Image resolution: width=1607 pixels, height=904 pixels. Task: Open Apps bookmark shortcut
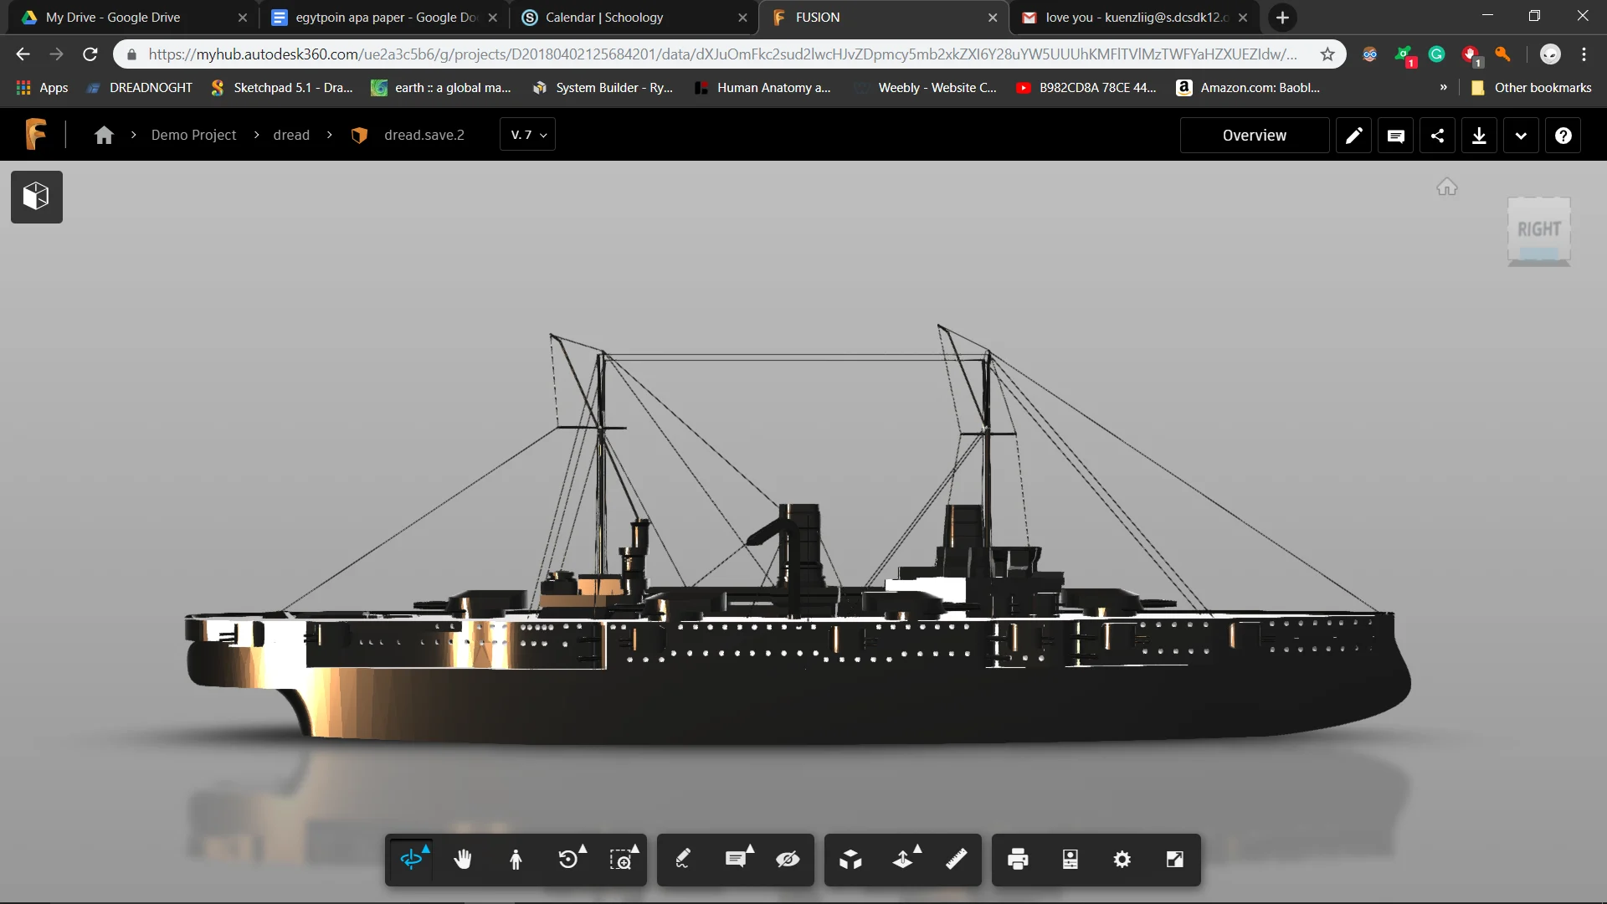click(x=42, y=88)
